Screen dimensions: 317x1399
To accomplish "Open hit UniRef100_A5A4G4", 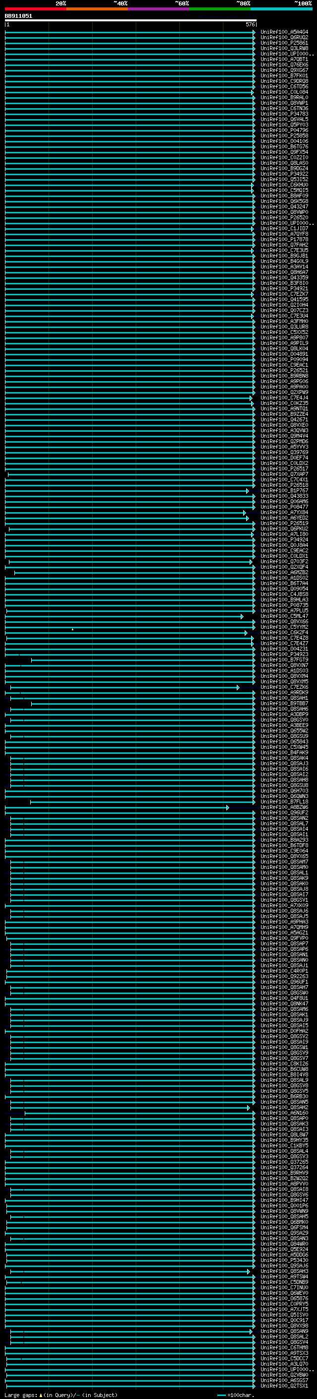I will click(284, 32).
